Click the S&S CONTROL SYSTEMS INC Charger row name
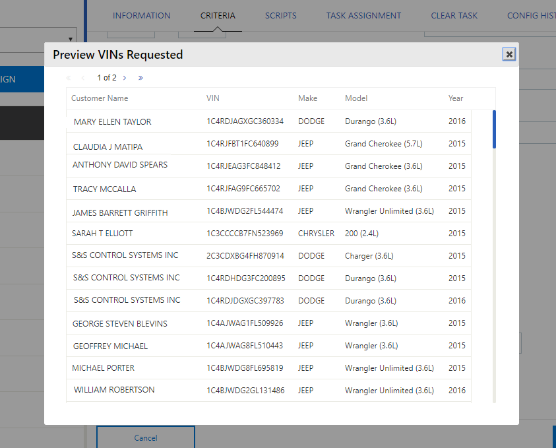The image size is (556, 448). [x=125, y=255]
